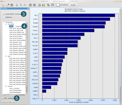Click the delete plot icon with red X
This screenshot has width=122, height=105.
[x=8, y=5]
